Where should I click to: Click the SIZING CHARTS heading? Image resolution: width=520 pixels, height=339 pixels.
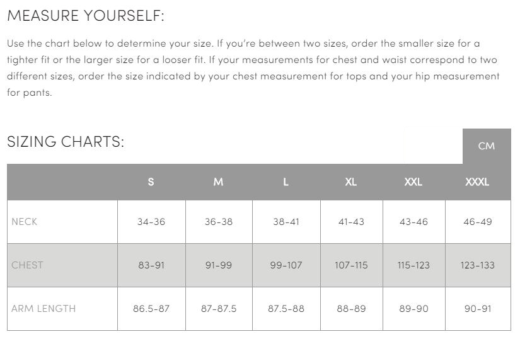[x=66, y=142]
